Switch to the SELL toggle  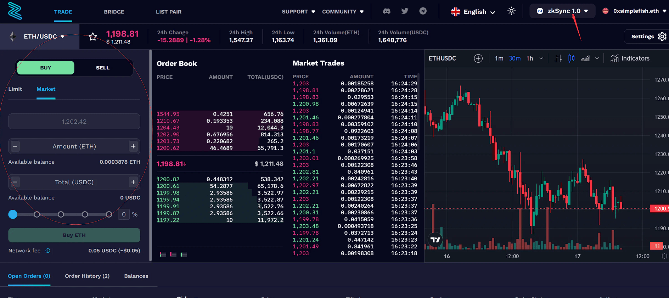tap(103, 68)
